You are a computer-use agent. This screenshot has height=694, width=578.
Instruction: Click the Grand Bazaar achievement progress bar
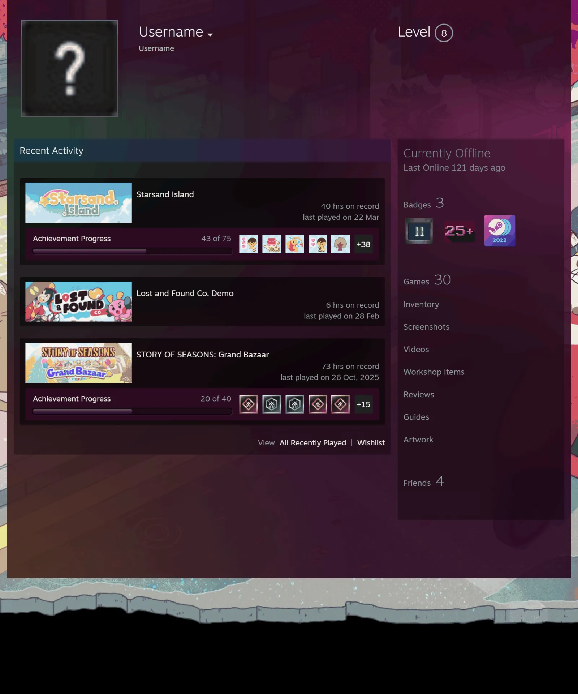click(132, 411)
